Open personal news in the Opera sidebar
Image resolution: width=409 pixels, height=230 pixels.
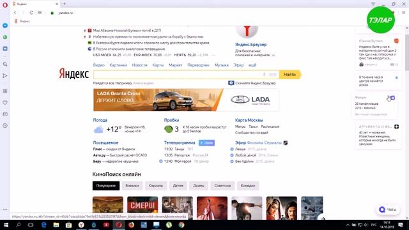tap(5, 114)
